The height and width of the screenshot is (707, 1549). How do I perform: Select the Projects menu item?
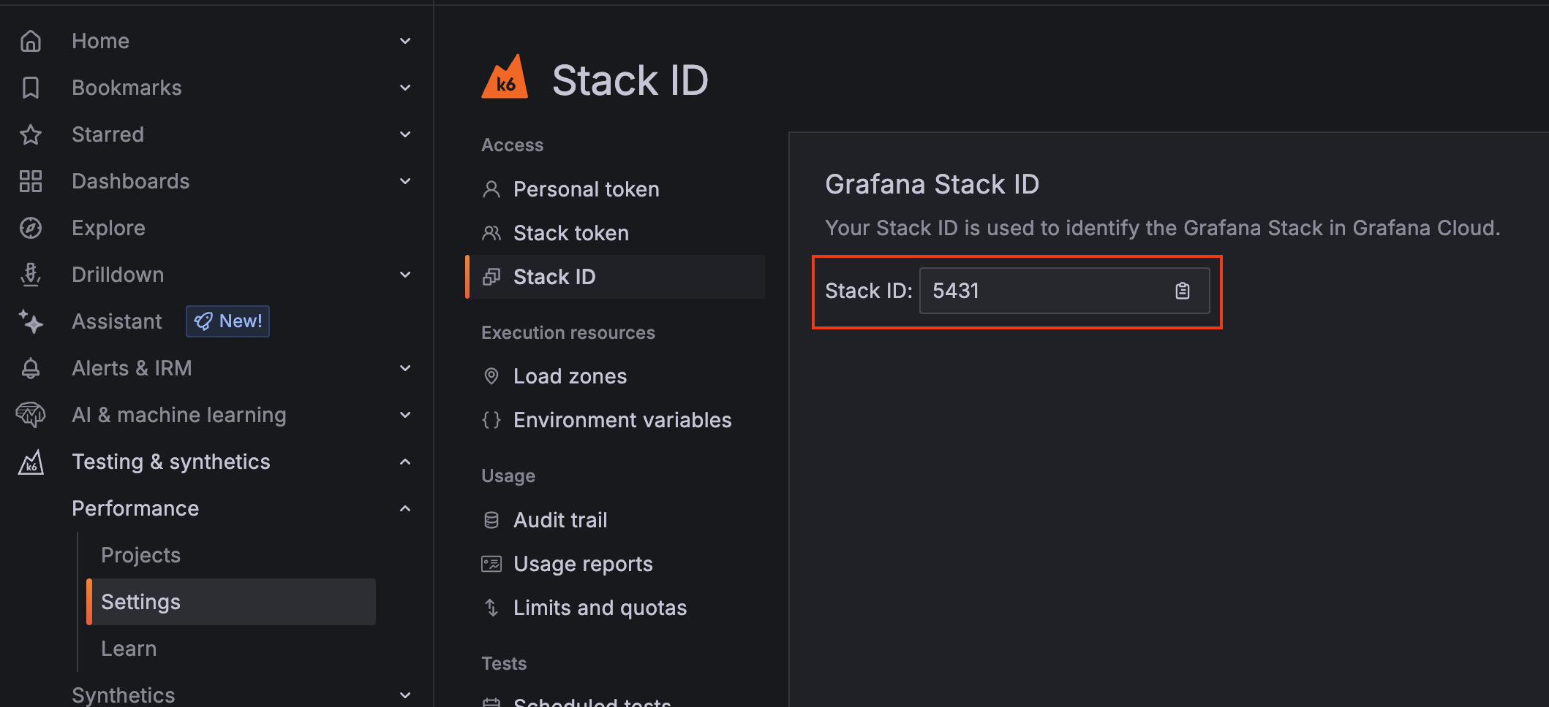140,554
